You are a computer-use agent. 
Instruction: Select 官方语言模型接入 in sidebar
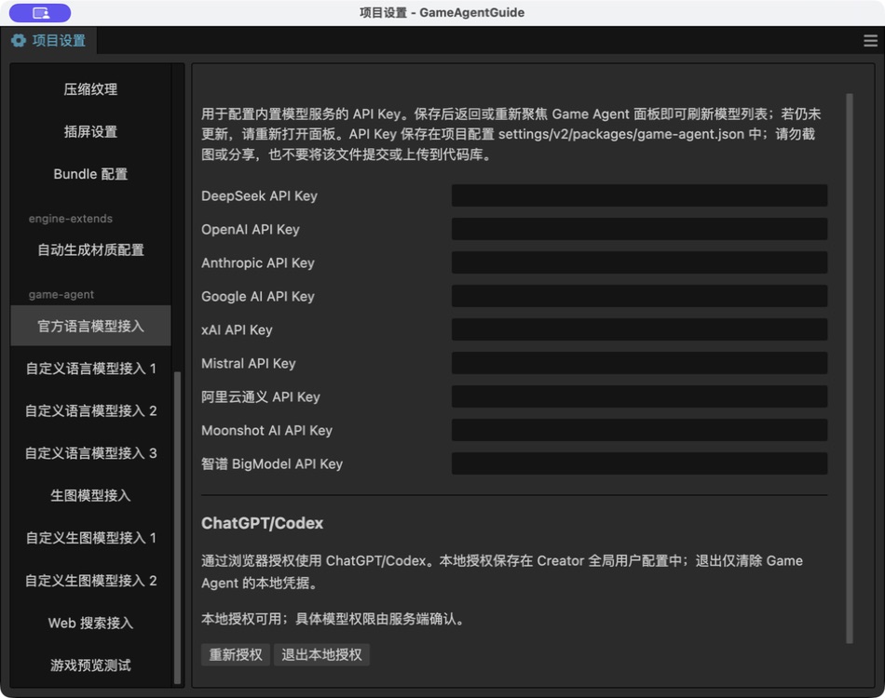(90, 326)
